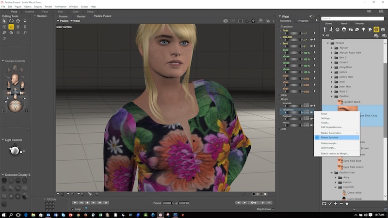This screenshot has width=388, height=218.
Task: Click the Twist parameter dial
Action: pos(293,33)
